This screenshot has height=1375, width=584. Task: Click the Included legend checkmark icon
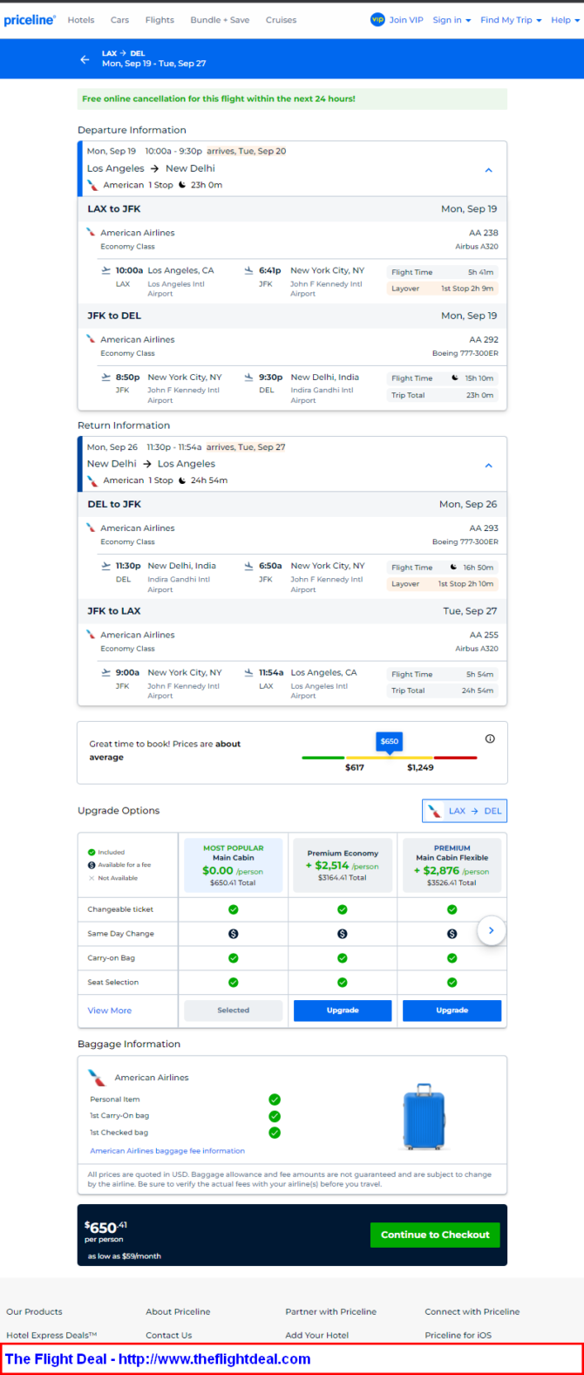92,853
